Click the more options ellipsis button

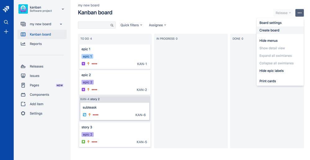pos(299,13)
